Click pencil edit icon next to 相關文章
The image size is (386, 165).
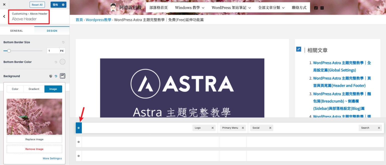click(299, 49)
